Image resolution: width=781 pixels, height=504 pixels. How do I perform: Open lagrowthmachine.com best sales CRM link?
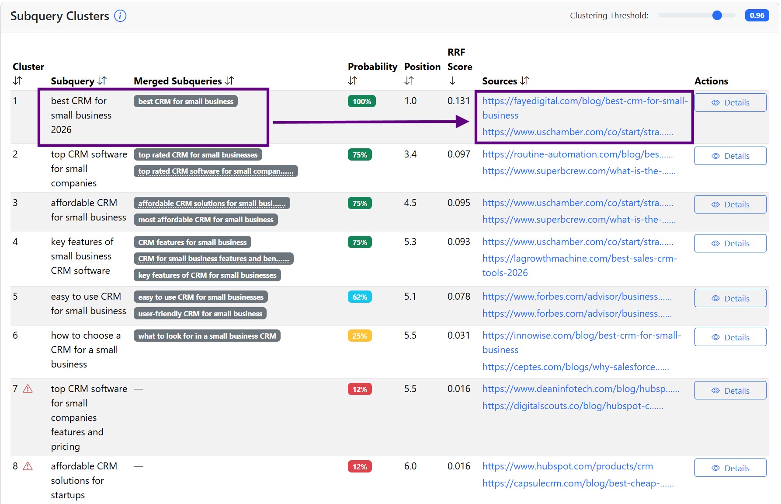point(579,259)
